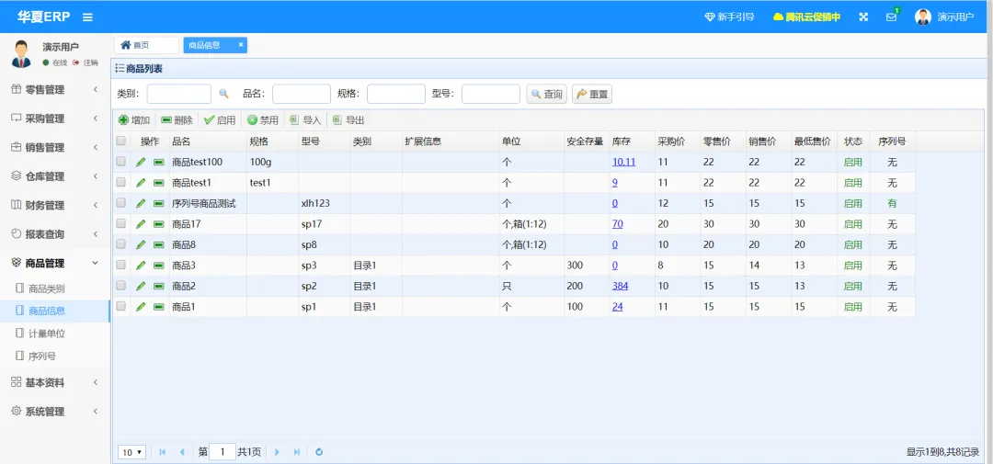Click the 增加 add toolbar button
Screen dimensions: 993x464
(134, 120)
